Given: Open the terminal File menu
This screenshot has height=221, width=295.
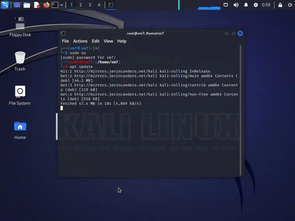Looking at the screenshot, I should point(65,41).
